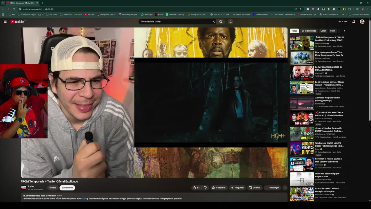Screen dimensions: 371x209
Task: Click inside the YouTube search field
Action: click(x=175, y=21)
